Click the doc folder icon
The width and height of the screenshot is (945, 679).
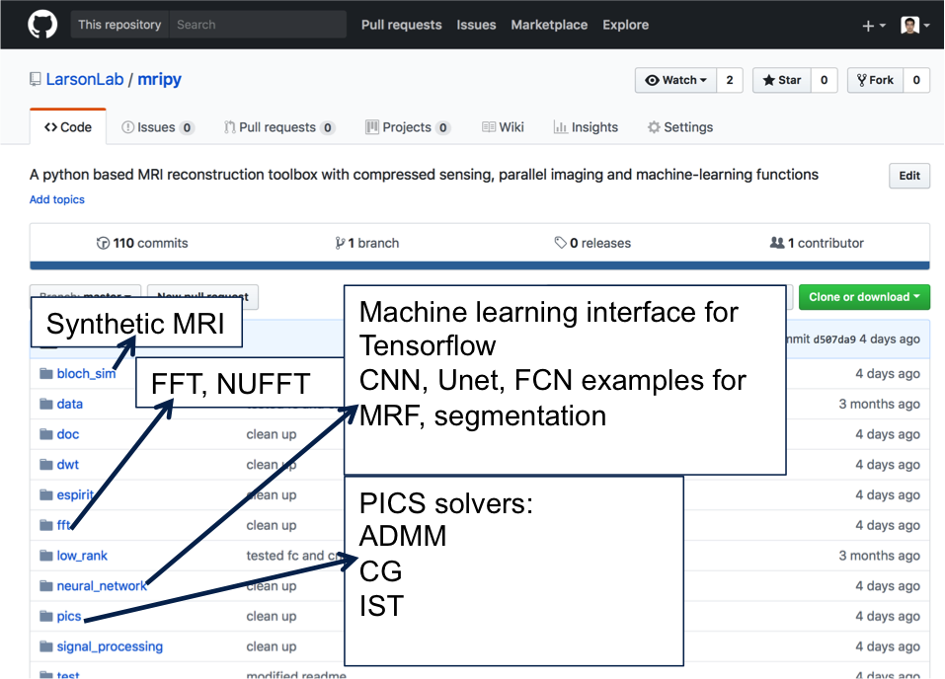point(45,434)
